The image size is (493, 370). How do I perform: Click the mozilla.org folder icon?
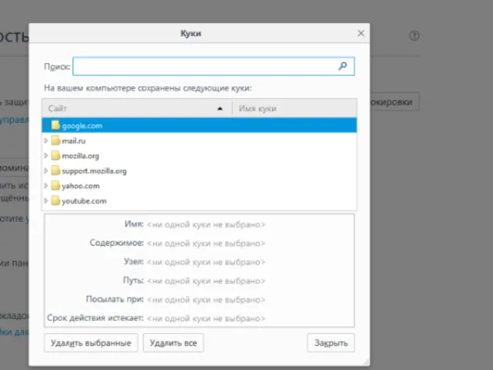[55, 156]
